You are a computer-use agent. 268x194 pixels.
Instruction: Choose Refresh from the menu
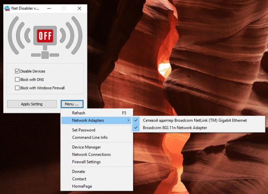coord(97,113)
